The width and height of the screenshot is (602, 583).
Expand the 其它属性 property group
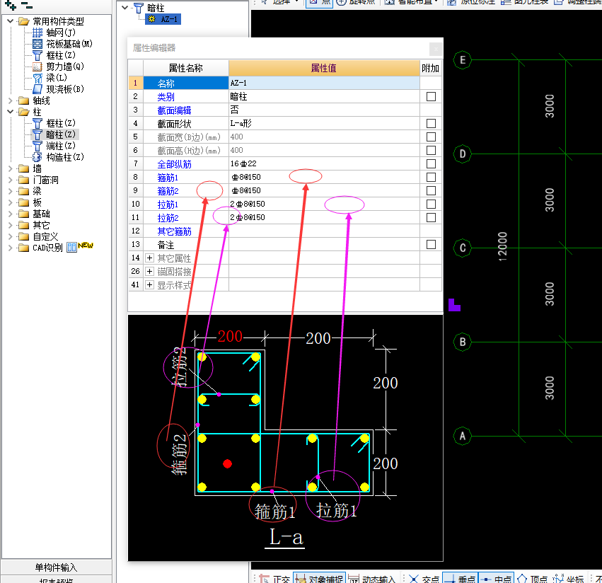pos(149,258)
